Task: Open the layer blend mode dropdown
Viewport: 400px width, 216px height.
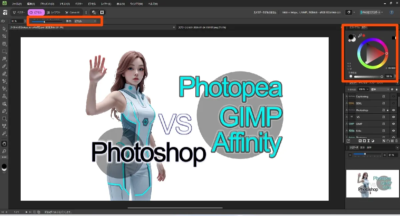Action: [380, 89]
